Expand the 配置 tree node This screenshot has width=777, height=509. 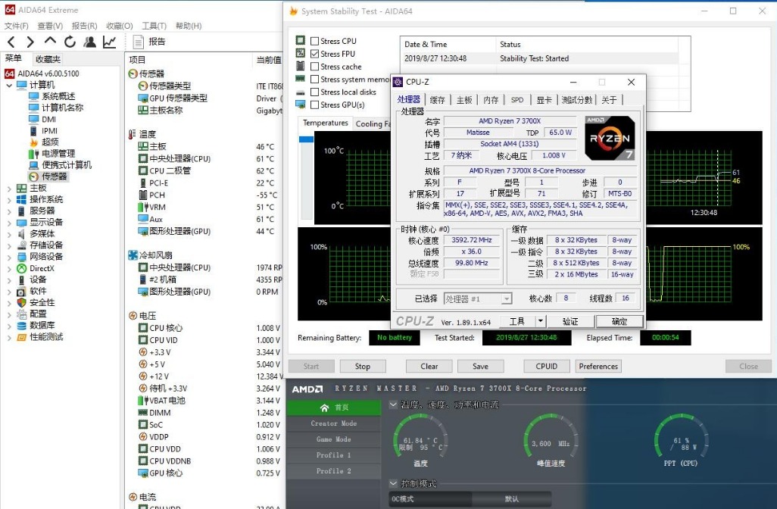[9, 314]
